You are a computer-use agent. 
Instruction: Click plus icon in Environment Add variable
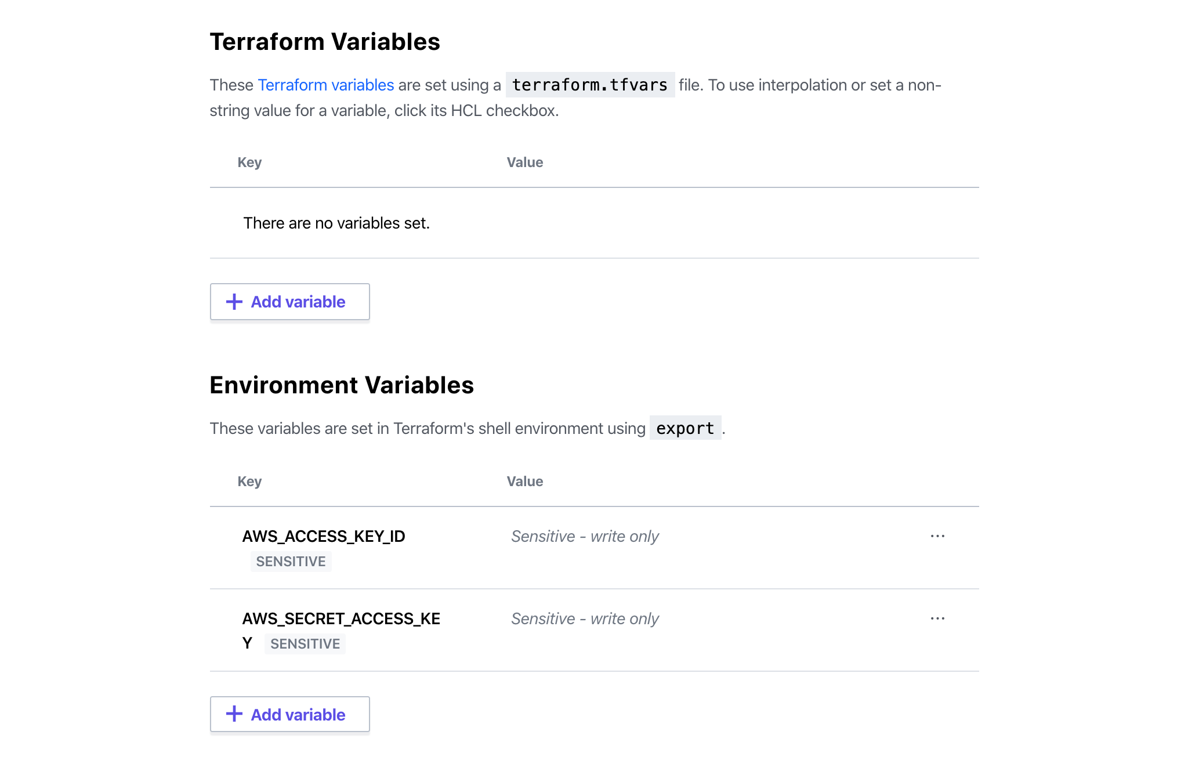pyautogui.click(x=234, y=714)
